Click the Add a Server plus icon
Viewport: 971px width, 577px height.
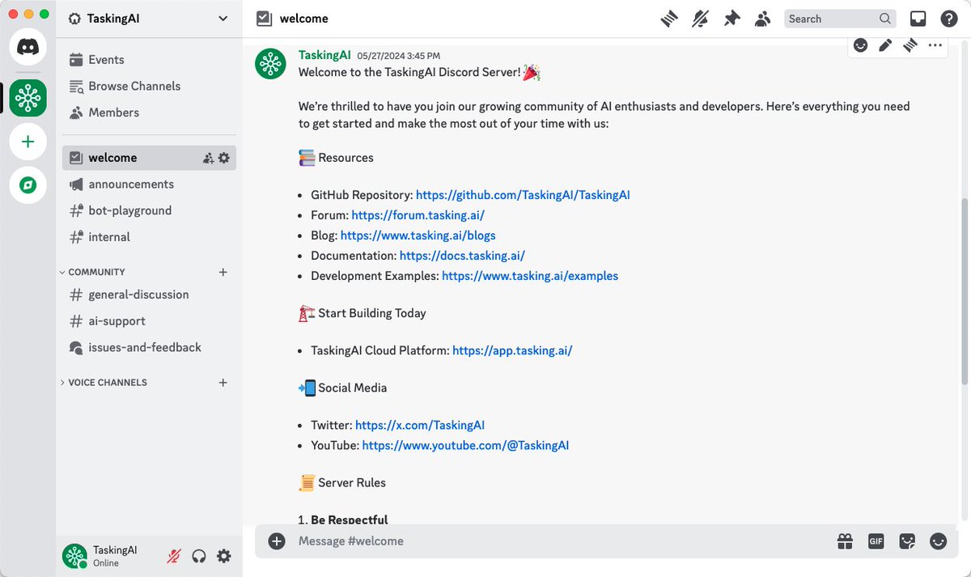pos(28,142)
